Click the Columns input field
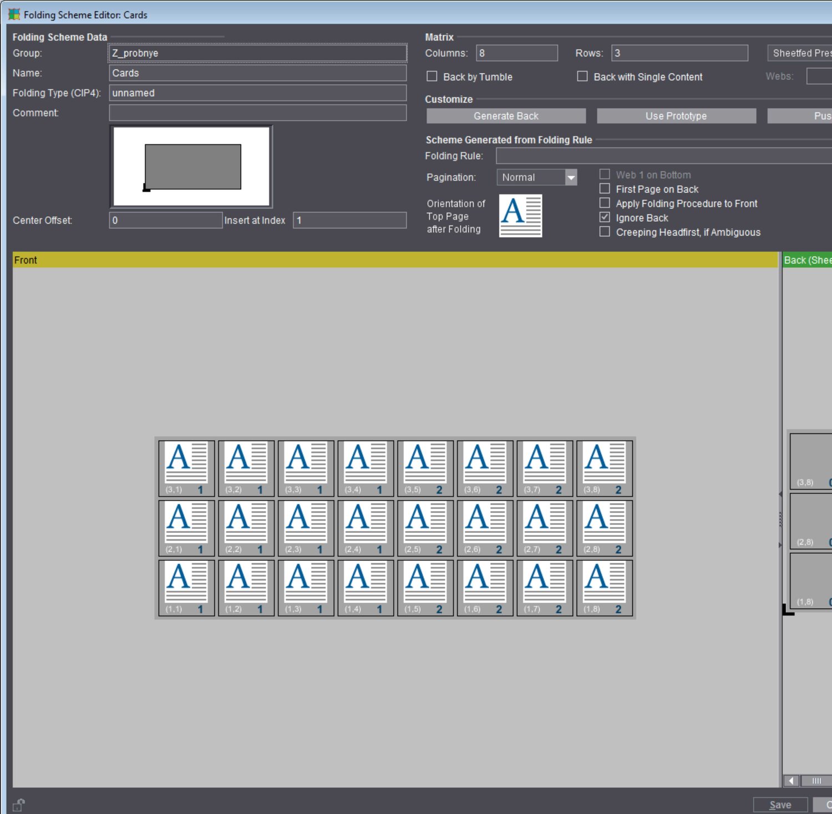 click(x=516, y=53)
